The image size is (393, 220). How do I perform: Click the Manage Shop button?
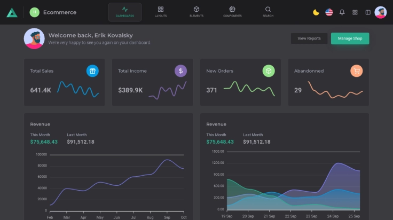click(350, 38)
